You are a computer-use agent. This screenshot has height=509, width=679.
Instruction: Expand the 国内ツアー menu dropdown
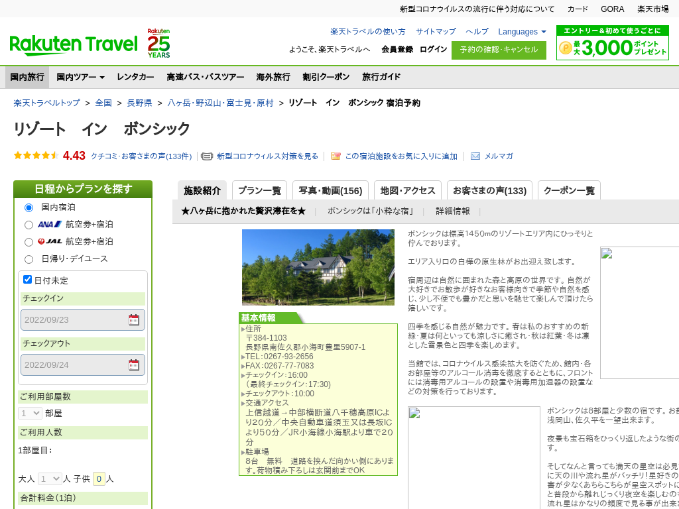pyautogui.click(x=80, y=77)
